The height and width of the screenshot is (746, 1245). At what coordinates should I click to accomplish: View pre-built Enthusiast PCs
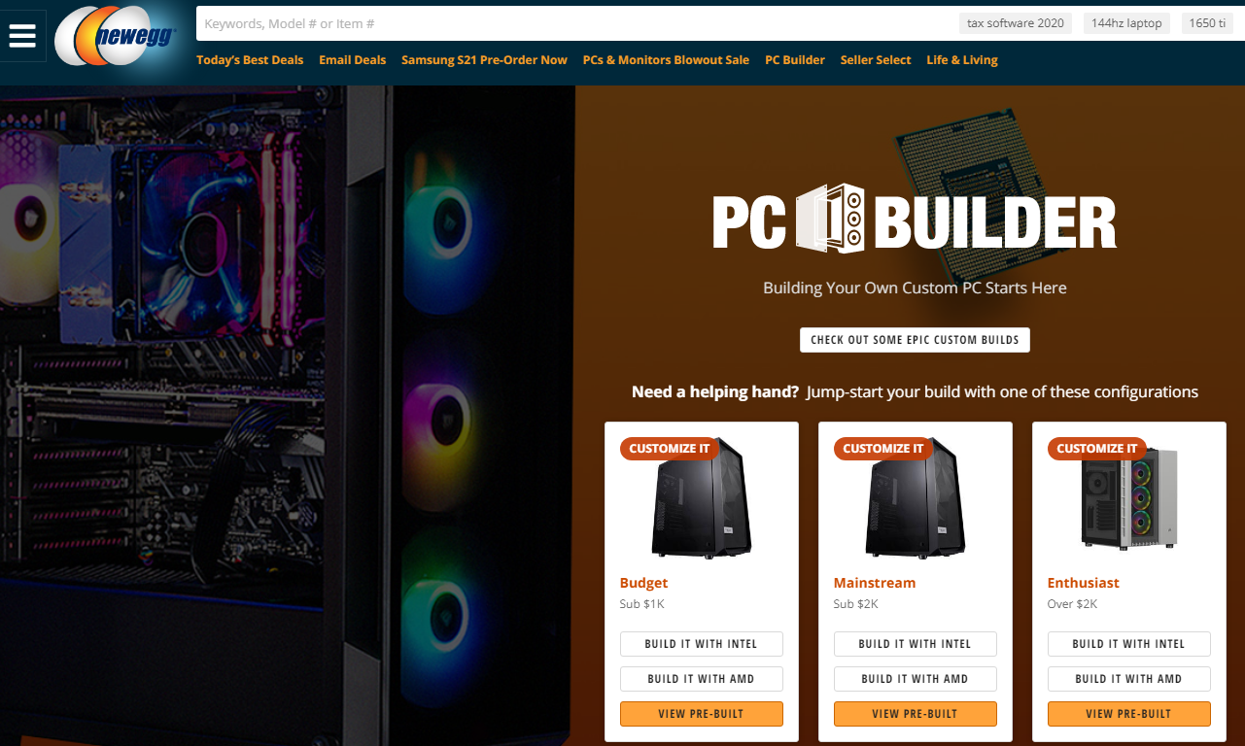tap(1128, 714)
